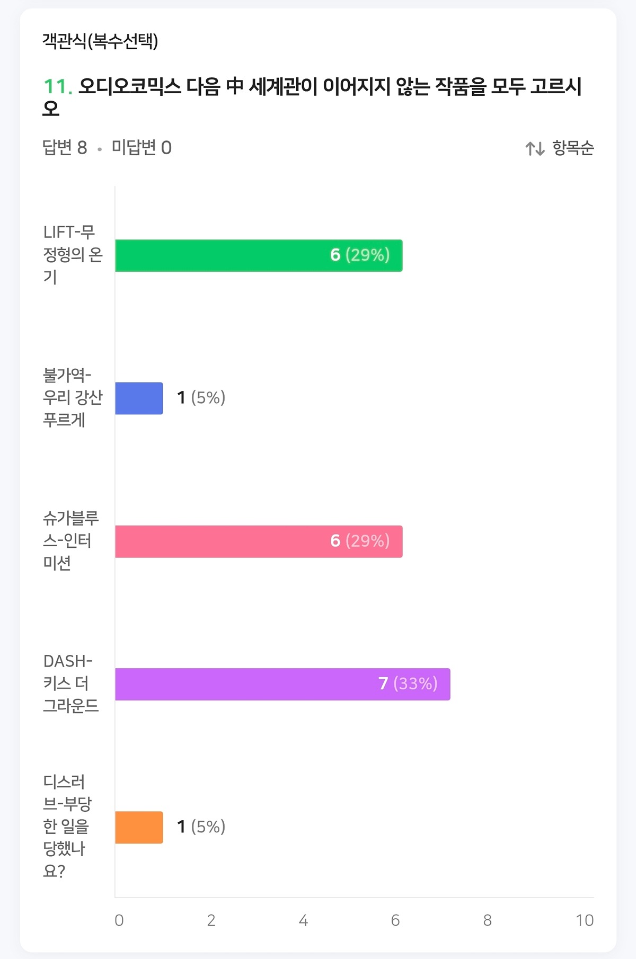636x959 pixels.
Task: Click the 슈가블루스-인터미션 option label
Action: 70,541
